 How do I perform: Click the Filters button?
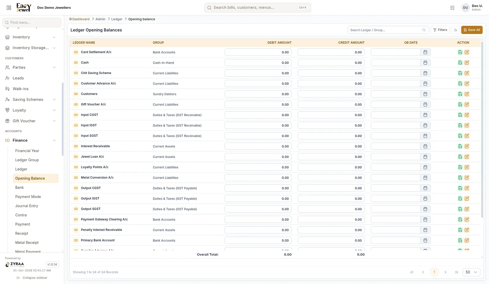coord(440,30)
